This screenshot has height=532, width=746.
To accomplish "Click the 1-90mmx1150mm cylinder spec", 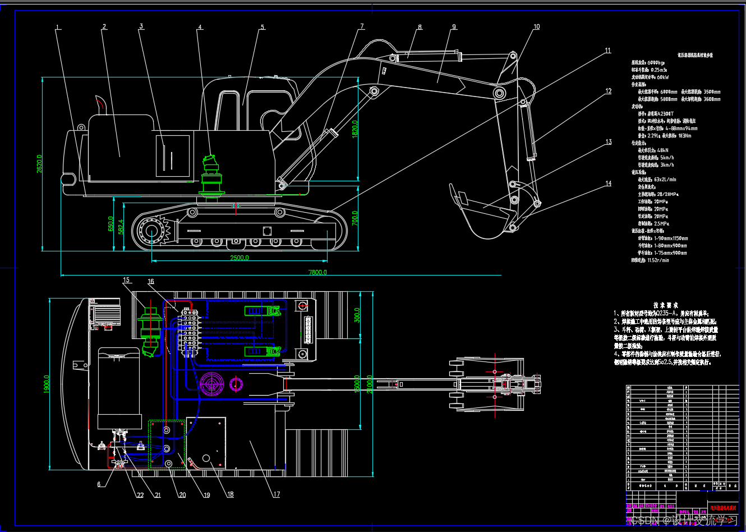I will pos(670,238).
